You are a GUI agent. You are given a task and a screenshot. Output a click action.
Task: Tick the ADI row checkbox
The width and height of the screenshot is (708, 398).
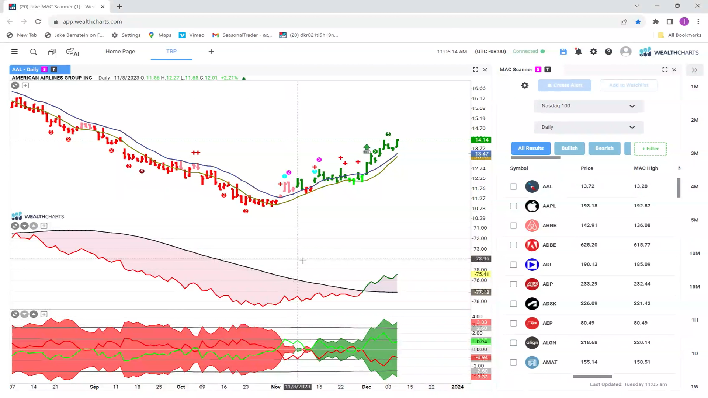tap(513, 265)
